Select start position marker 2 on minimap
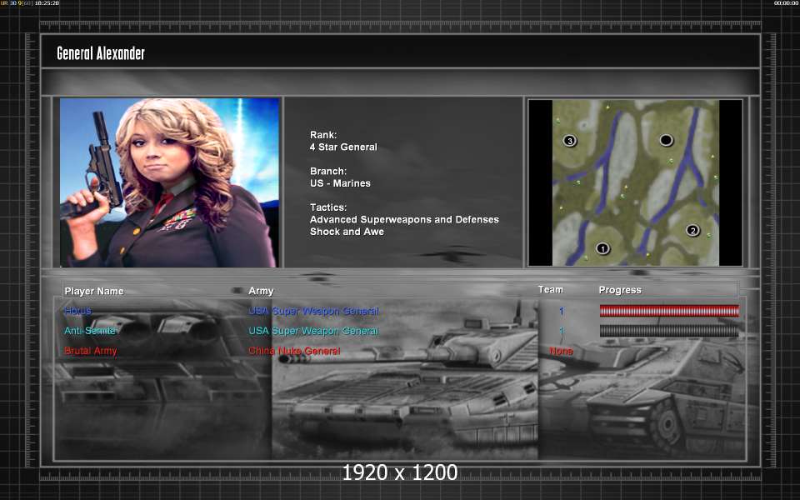The width and height of the screenshot is (800, 500). pyautogui.click(x=692, y=230)
